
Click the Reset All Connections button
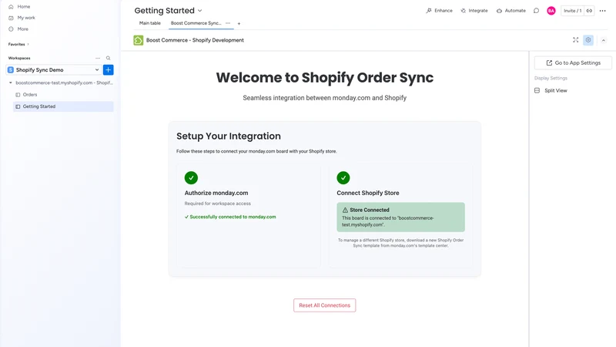coord(324,305)
